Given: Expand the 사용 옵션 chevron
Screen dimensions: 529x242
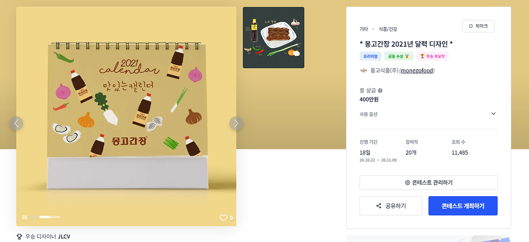Looking at the screenshot, I should (x=493, y=114).
